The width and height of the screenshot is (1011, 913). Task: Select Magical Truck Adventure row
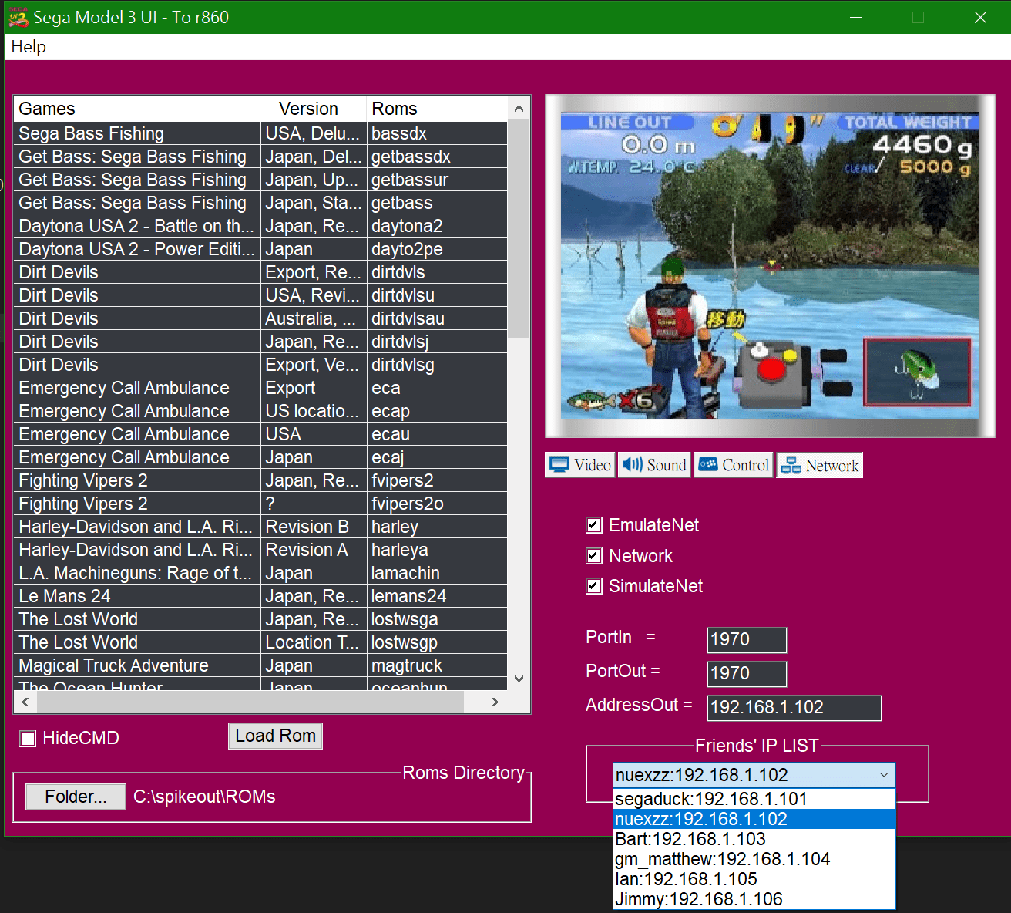click(260, 665)
